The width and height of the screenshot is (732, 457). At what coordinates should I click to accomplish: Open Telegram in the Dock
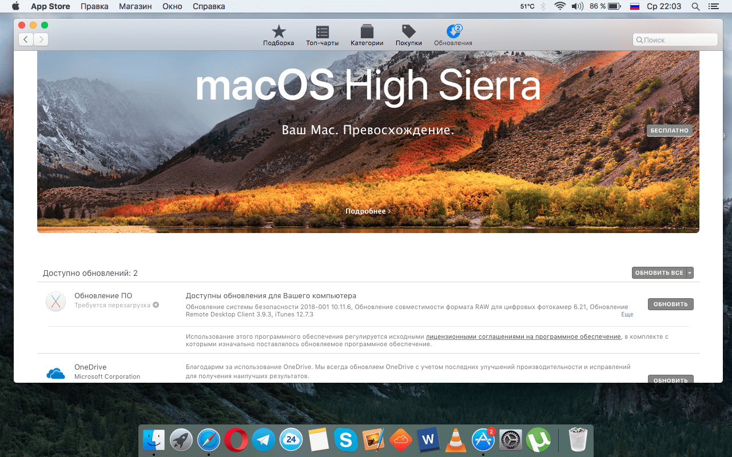(264, 440)
